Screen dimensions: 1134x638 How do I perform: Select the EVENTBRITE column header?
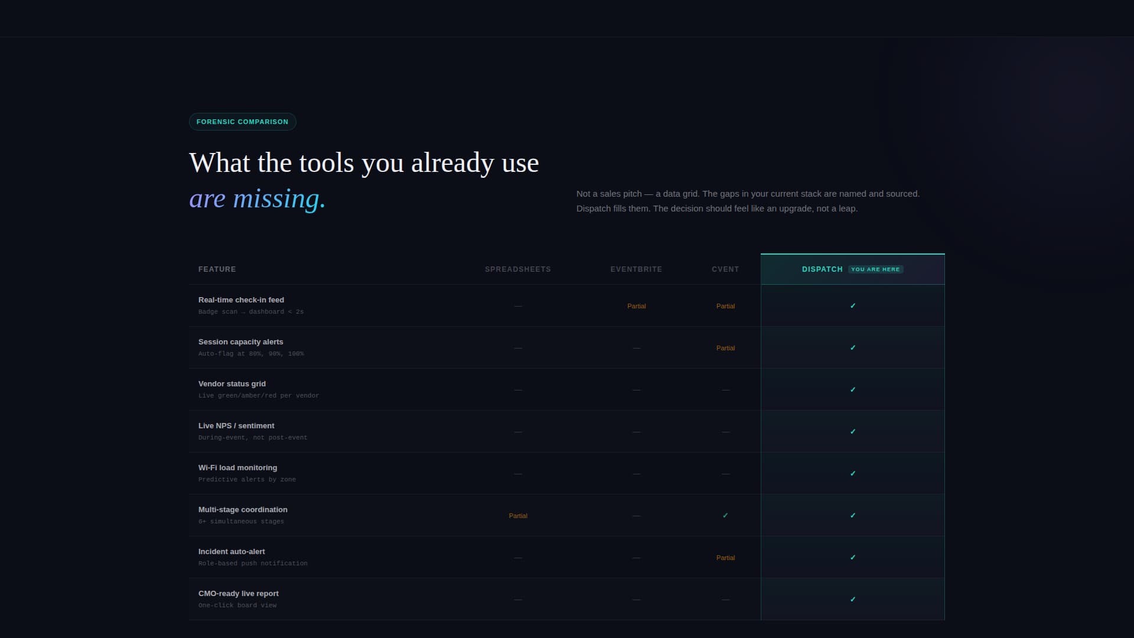636,269
